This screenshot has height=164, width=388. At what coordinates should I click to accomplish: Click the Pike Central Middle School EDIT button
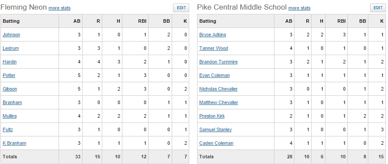[378, 8]
